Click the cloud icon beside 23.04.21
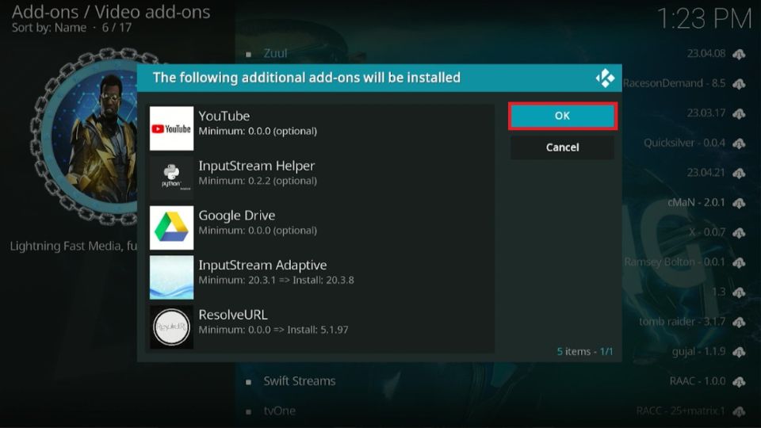This screenshot has height=428, width=761. [x=739, y=174]
